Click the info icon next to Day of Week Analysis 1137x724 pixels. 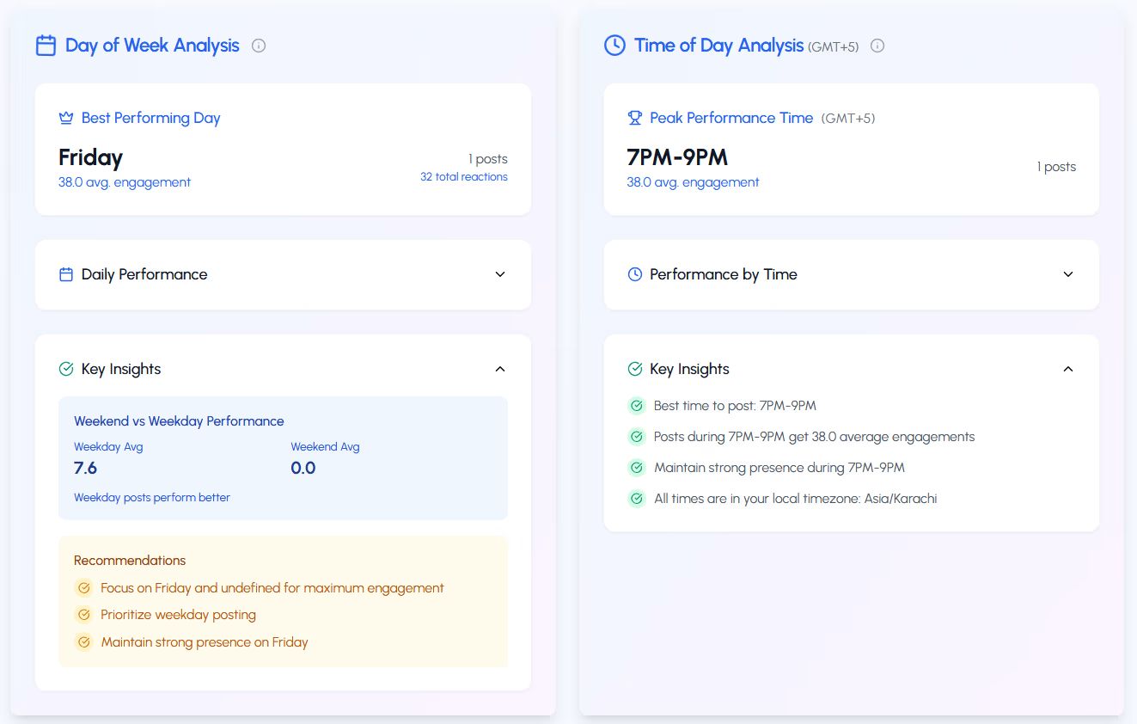[x=259, y=46]
